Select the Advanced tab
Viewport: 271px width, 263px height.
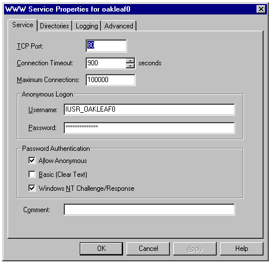(119, 26)
